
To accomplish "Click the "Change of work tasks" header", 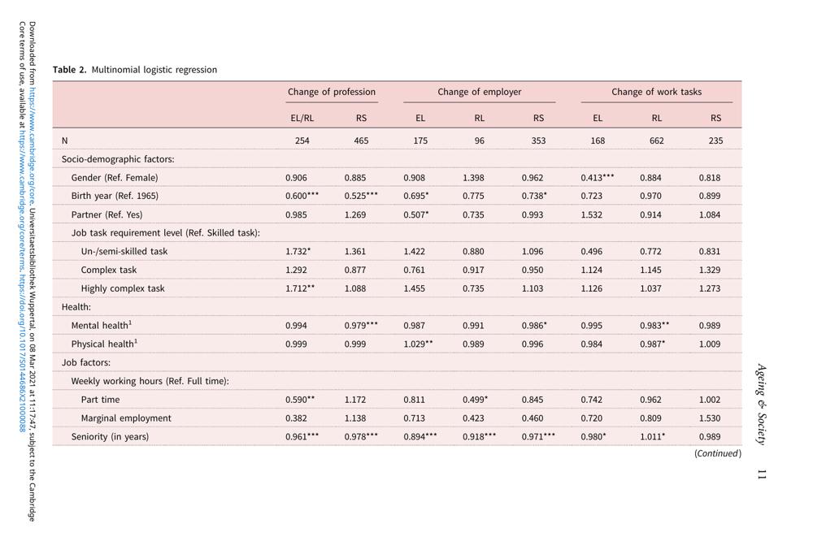I will tap(656, 92).
